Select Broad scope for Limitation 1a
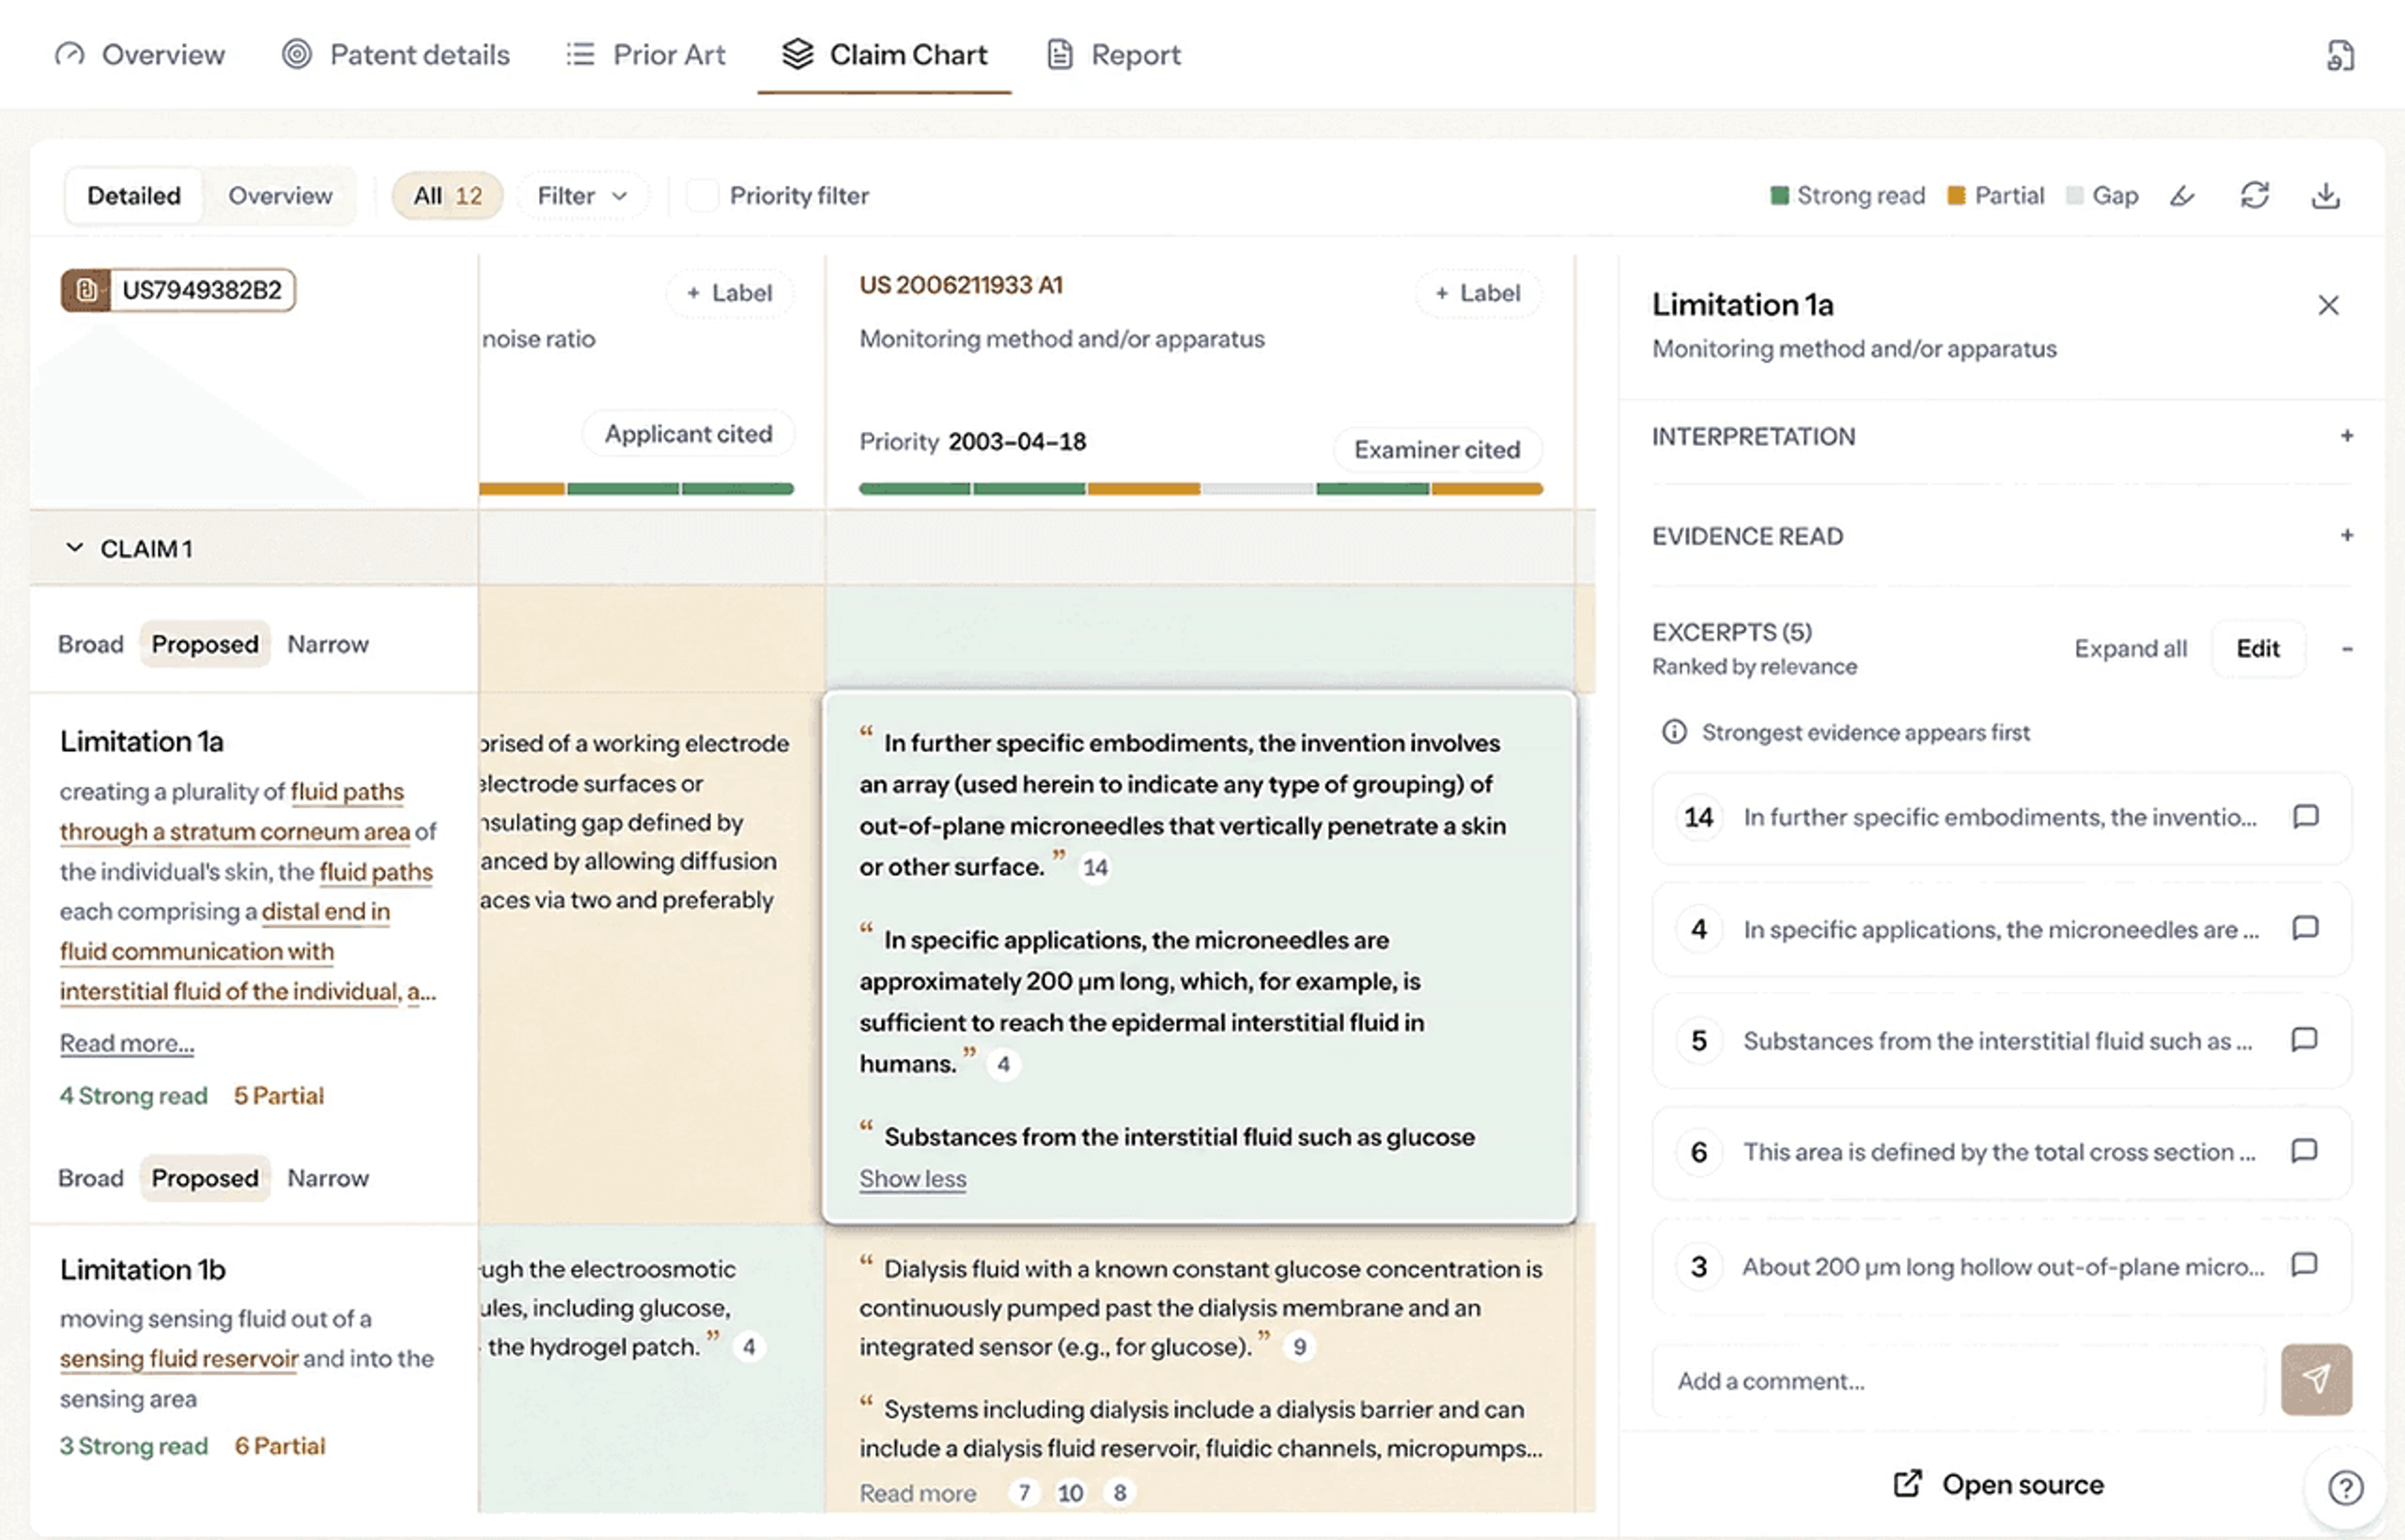The height and width of the screenshot is (1540, 2405). click(x=91, y=644)
